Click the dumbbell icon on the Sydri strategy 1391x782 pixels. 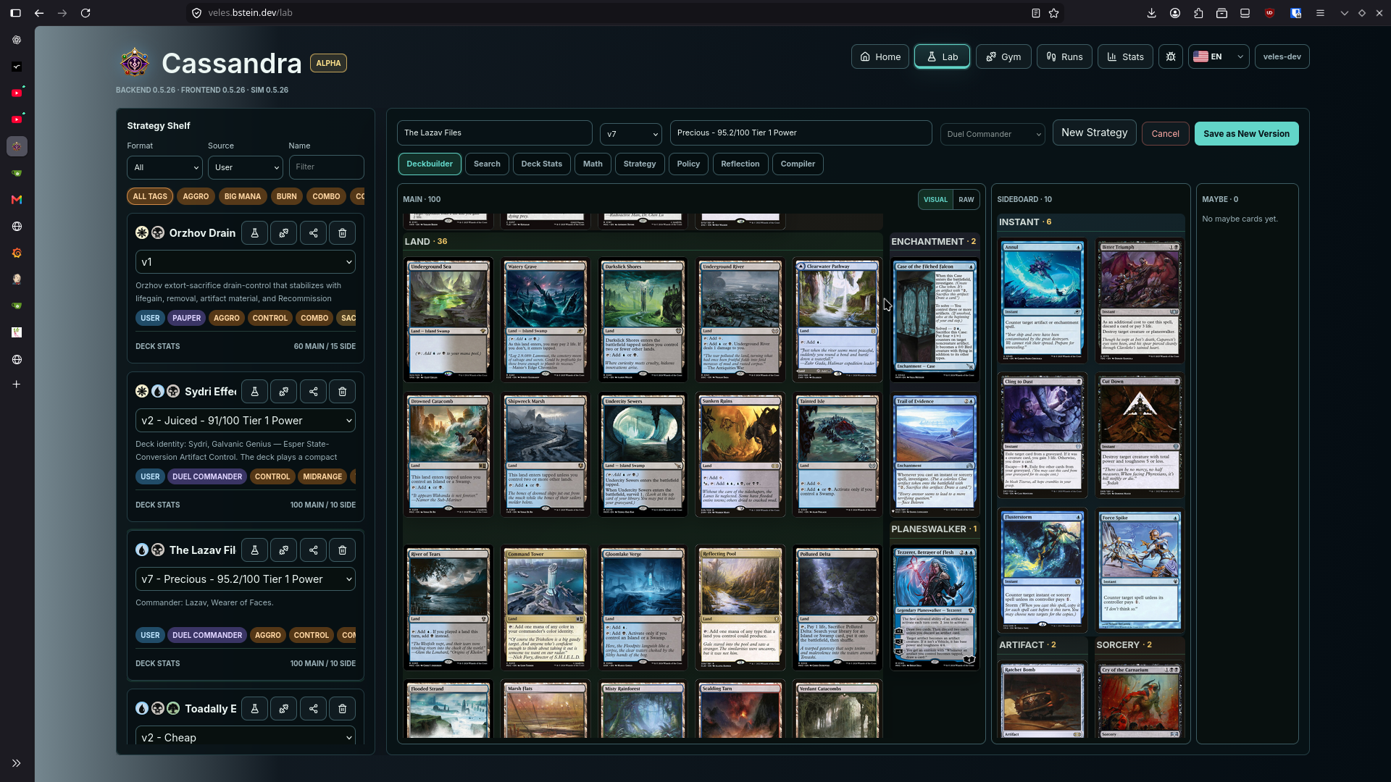click(284, 392)
